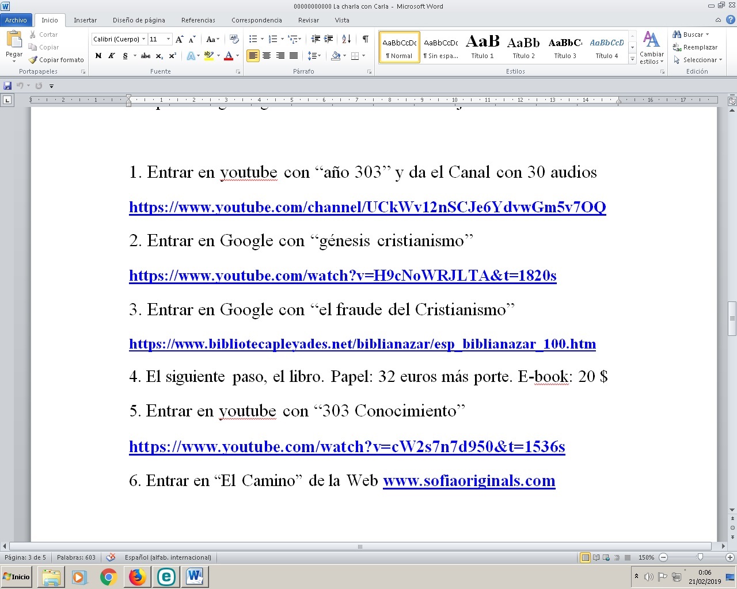Select the Título 1 style

click(483, 47)
